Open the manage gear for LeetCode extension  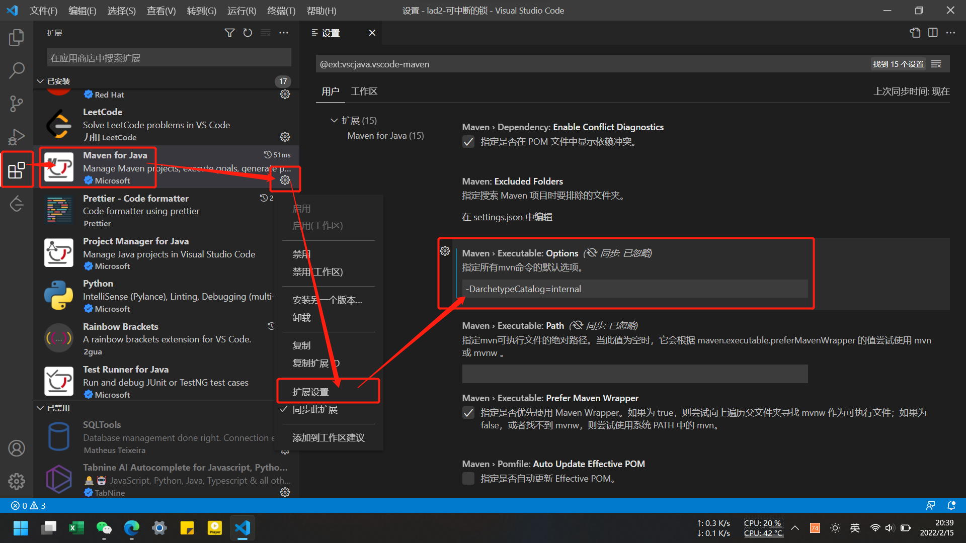[x=285, y=137]
